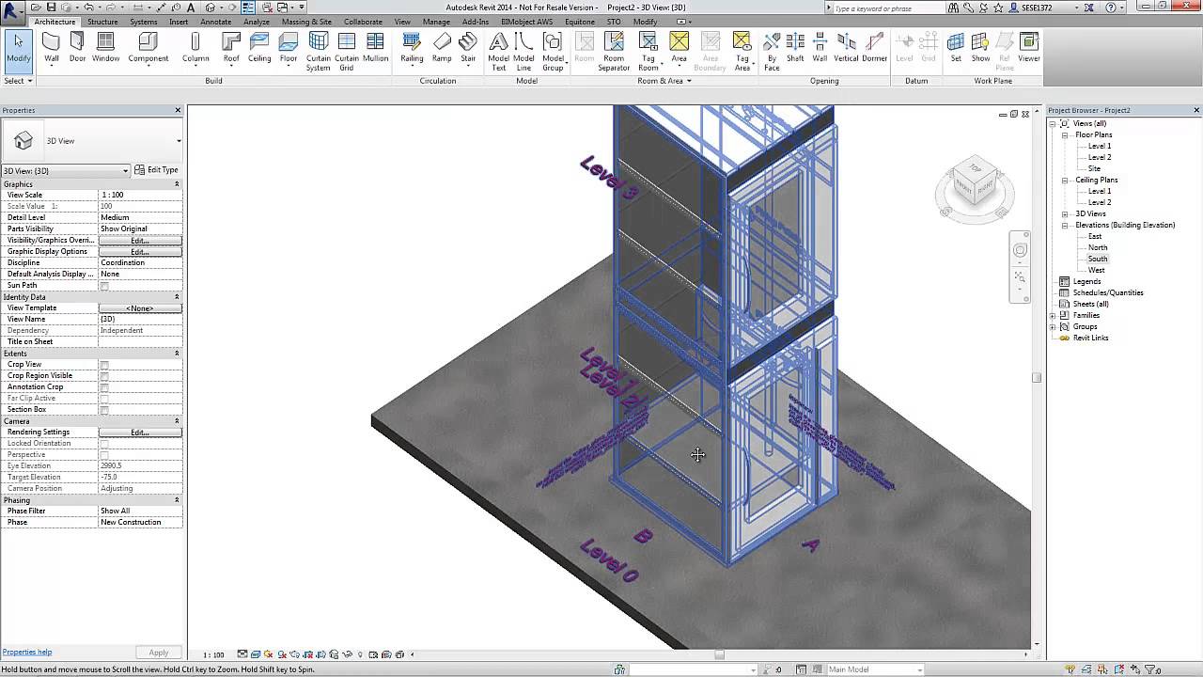Switch to the Massing & Site tab
The height and width of the screenshot is (677, 1203).
click(306, 22)
